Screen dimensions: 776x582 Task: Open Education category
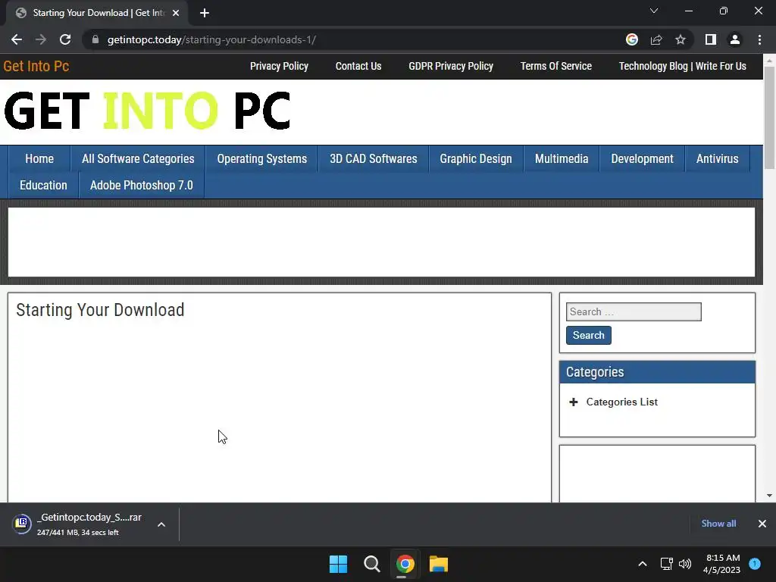point(43,186)
